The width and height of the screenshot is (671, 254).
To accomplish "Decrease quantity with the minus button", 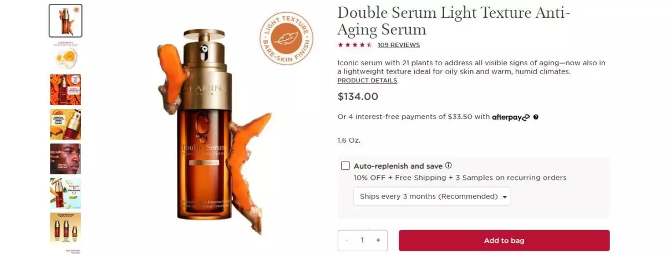I will pos(347,240).
